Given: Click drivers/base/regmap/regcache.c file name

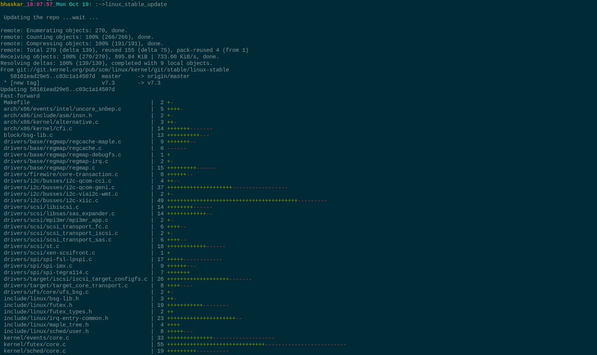Looking at the screenshot, I should 53,148.
